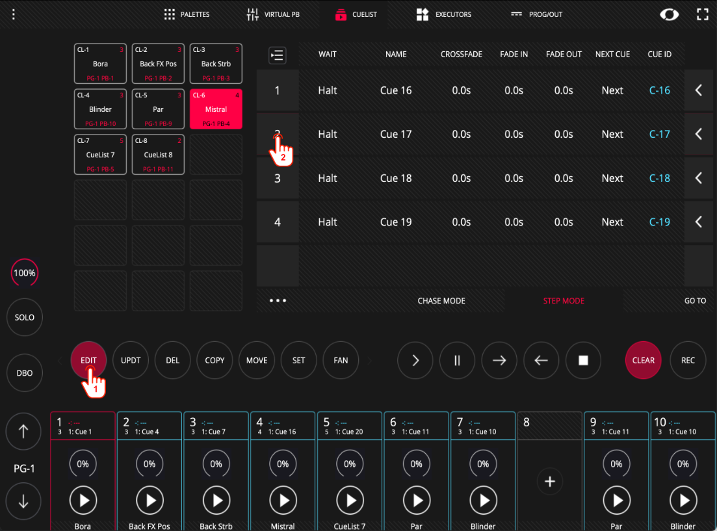Screen dimensions: 717x531
Task: Select the CL-8 CueList 8 tile
Action: click(x=158, y=155)
